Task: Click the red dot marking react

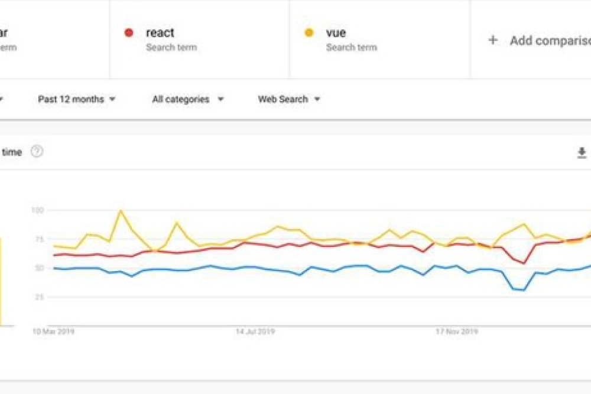Action: click(x=129, y=32)
